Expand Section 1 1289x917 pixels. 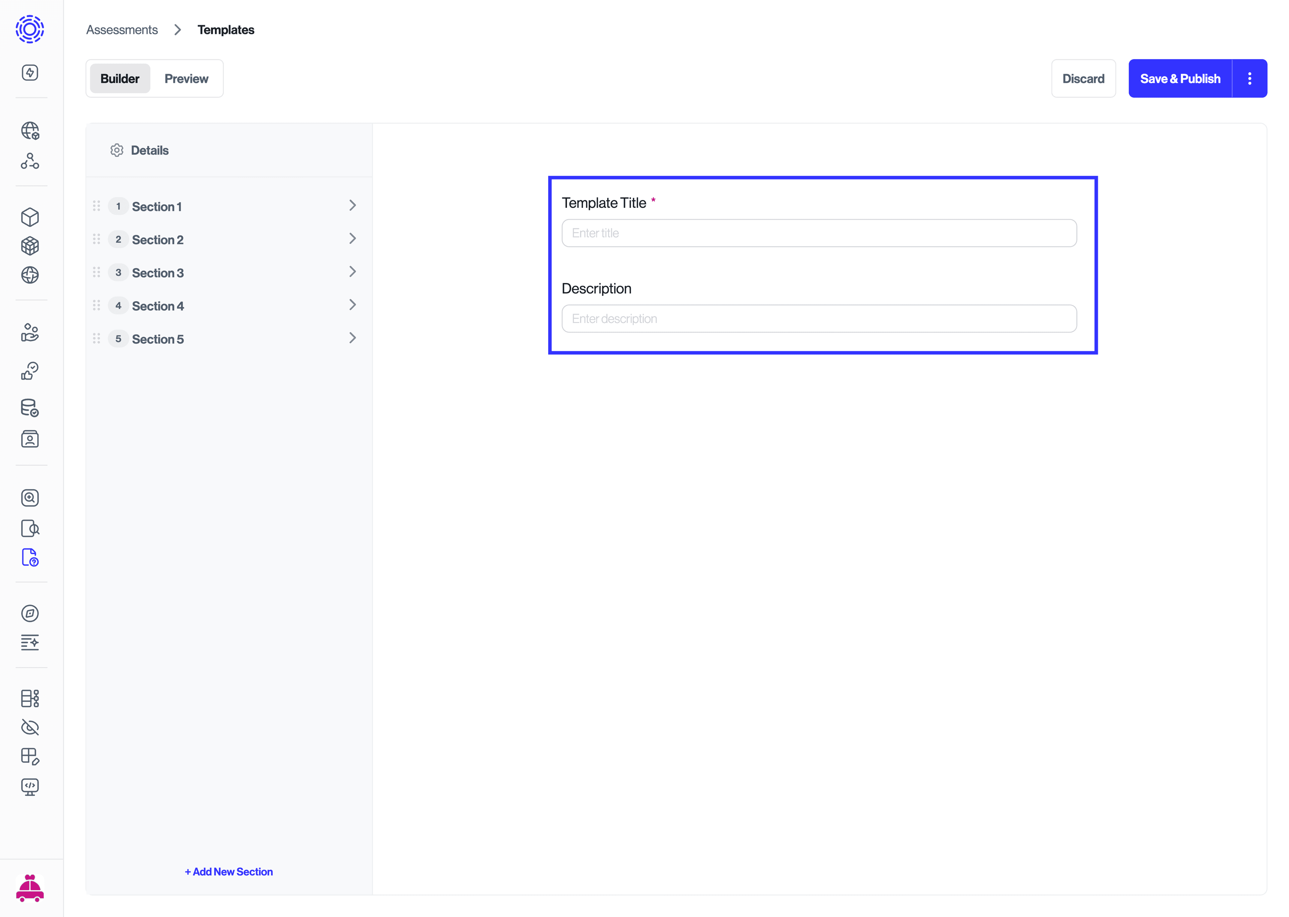pos(352,205)
